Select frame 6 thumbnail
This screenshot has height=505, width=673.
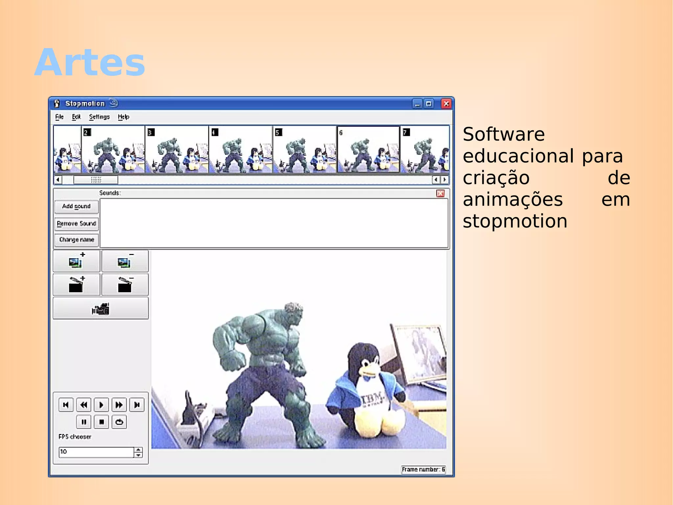click(368, 149)
